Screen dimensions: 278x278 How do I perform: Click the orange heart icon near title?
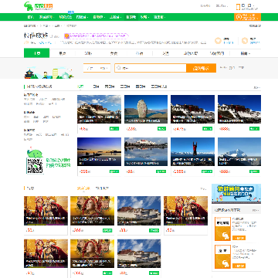(x=218, y=41)
